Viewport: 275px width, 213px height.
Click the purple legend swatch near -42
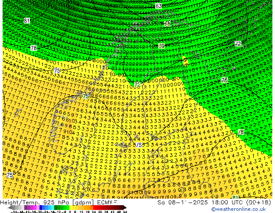[26, 208]
